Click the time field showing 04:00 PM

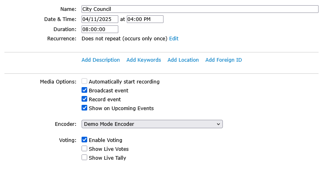click(145, 19)
